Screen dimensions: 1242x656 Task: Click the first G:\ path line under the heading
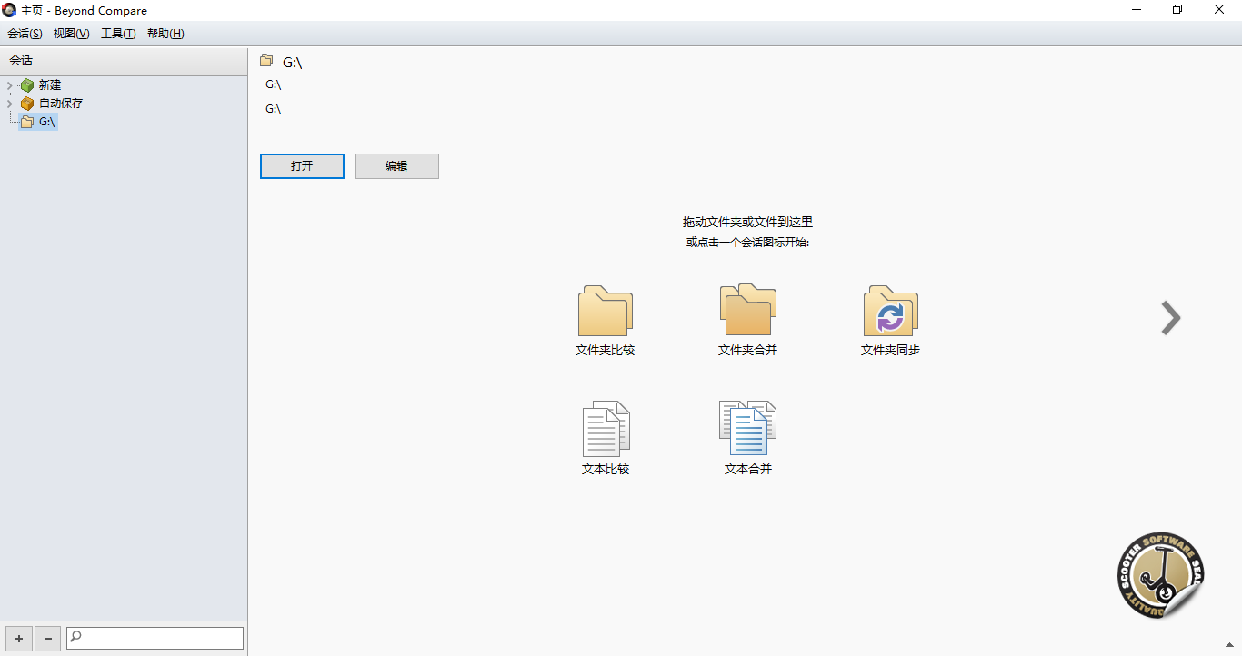(273, 84)
